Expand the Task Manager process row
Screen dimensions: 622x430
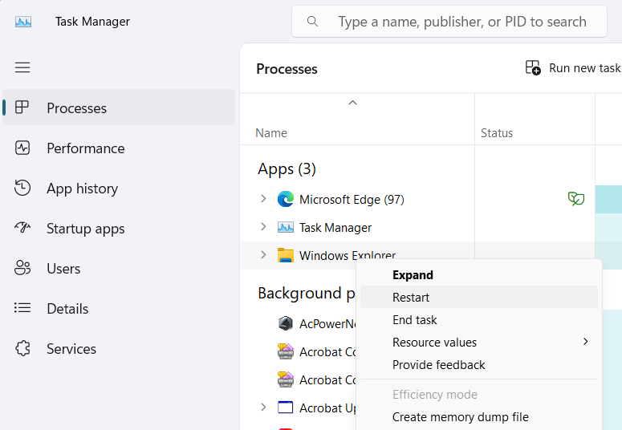(x=263, y=226)
